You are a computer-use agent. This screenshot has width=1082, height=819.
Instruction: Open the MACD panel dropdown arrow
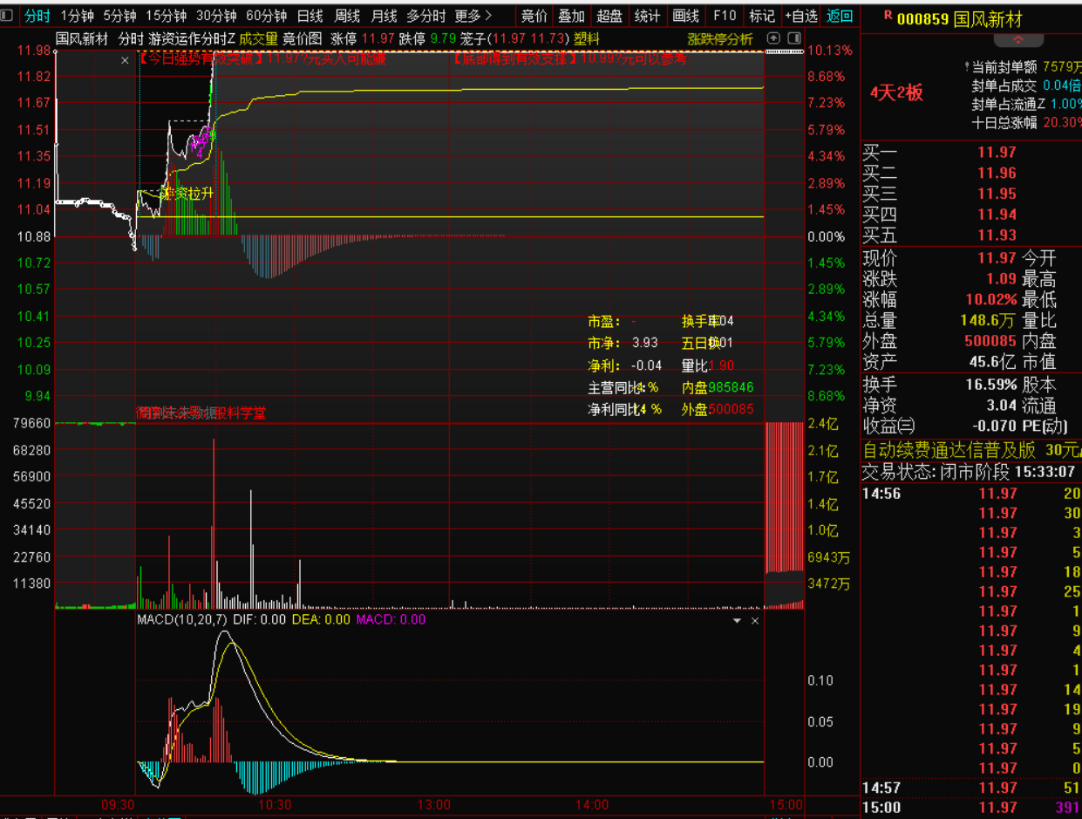pos(737,620)
